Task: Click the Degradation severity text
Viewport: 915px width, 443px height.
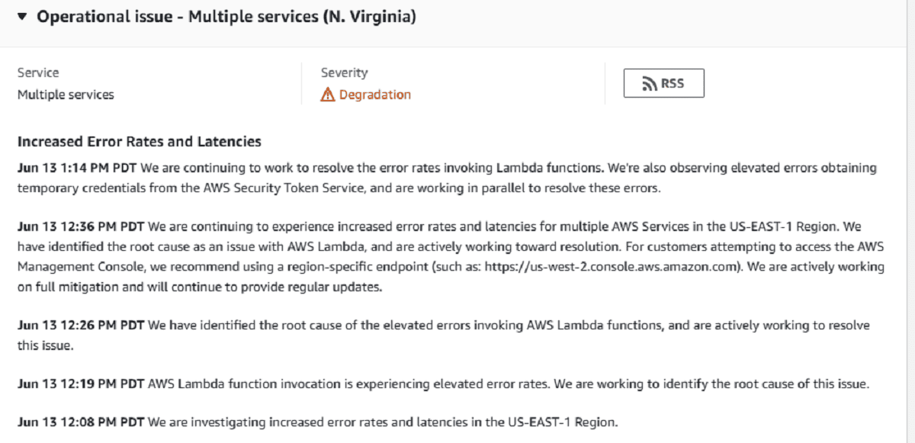Action: 374,95
